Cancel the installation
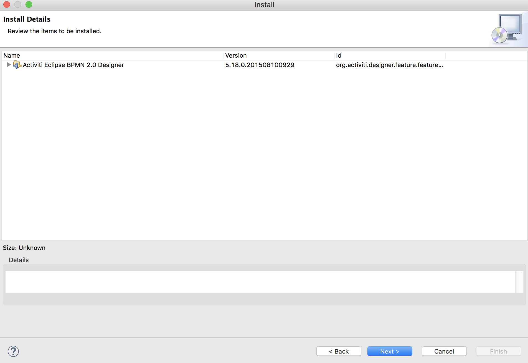 (444, 351)
